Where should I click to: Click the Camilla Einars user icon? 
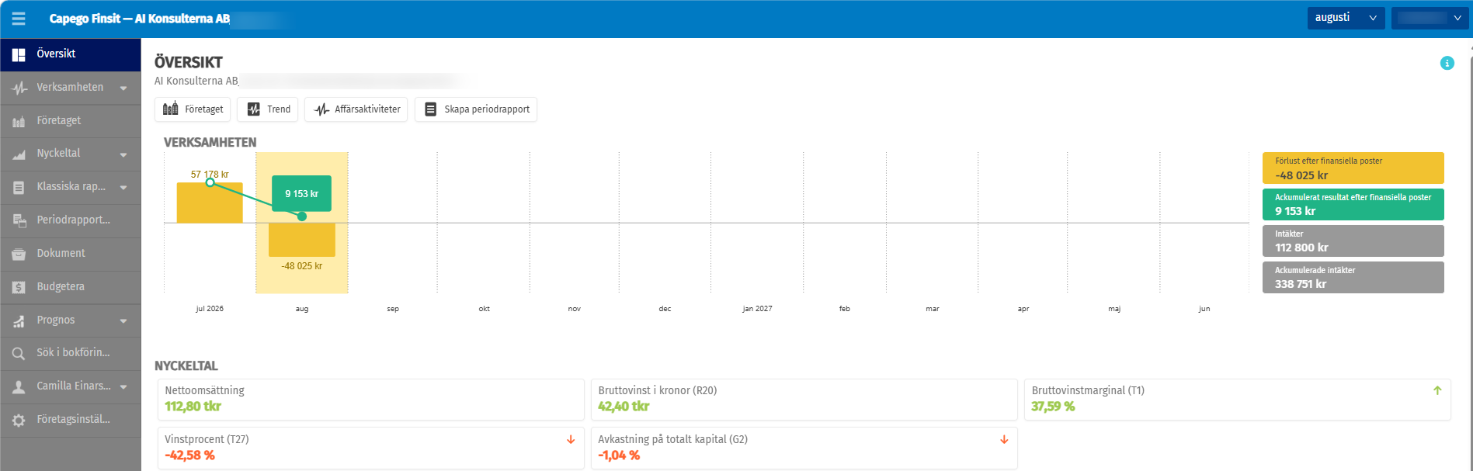19,386
